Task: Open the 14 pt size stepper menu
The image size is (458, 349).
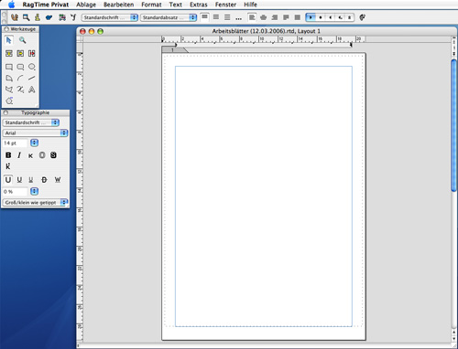Action: pyautogui.click(x=34, y=143)
